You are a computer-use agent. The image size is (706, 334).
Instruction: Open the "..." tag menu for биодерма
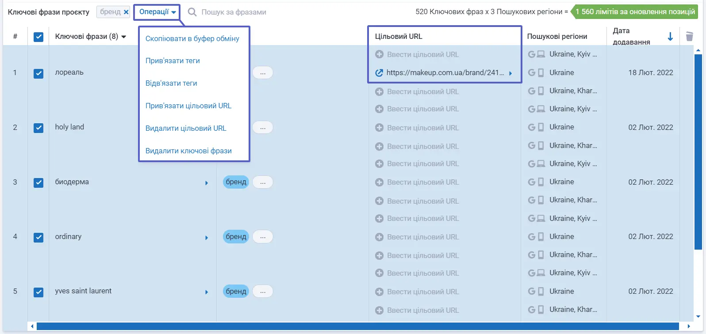(x=263, y=182)
